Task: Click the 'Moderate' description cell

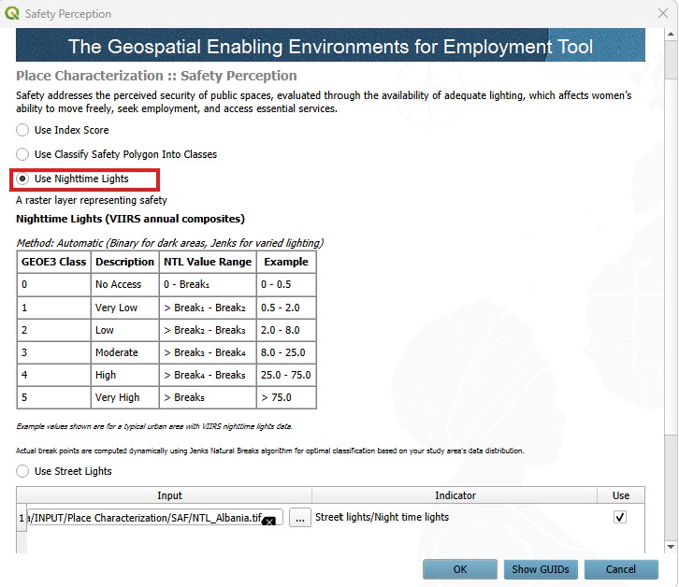Action: coord(124,352)
